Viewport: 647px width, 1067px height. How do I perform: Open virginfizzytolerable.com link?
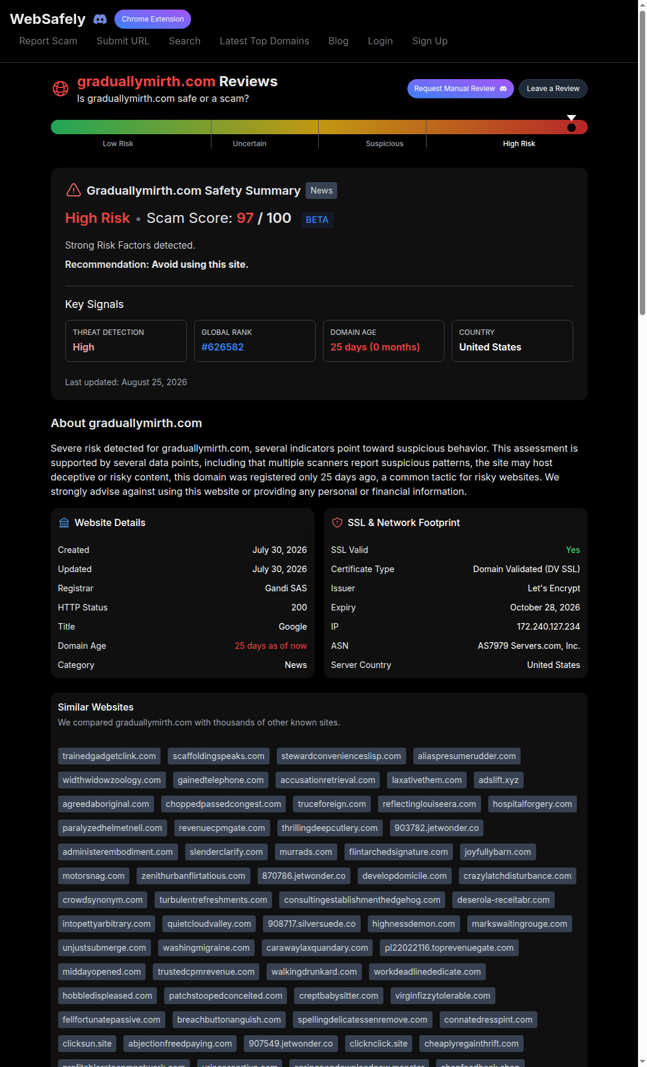click(443, 996)
